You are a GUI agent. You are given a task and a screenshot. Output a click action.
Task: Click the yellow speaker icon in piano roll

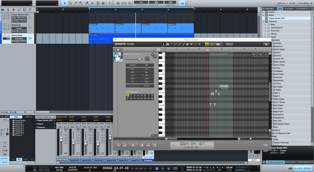254,55
